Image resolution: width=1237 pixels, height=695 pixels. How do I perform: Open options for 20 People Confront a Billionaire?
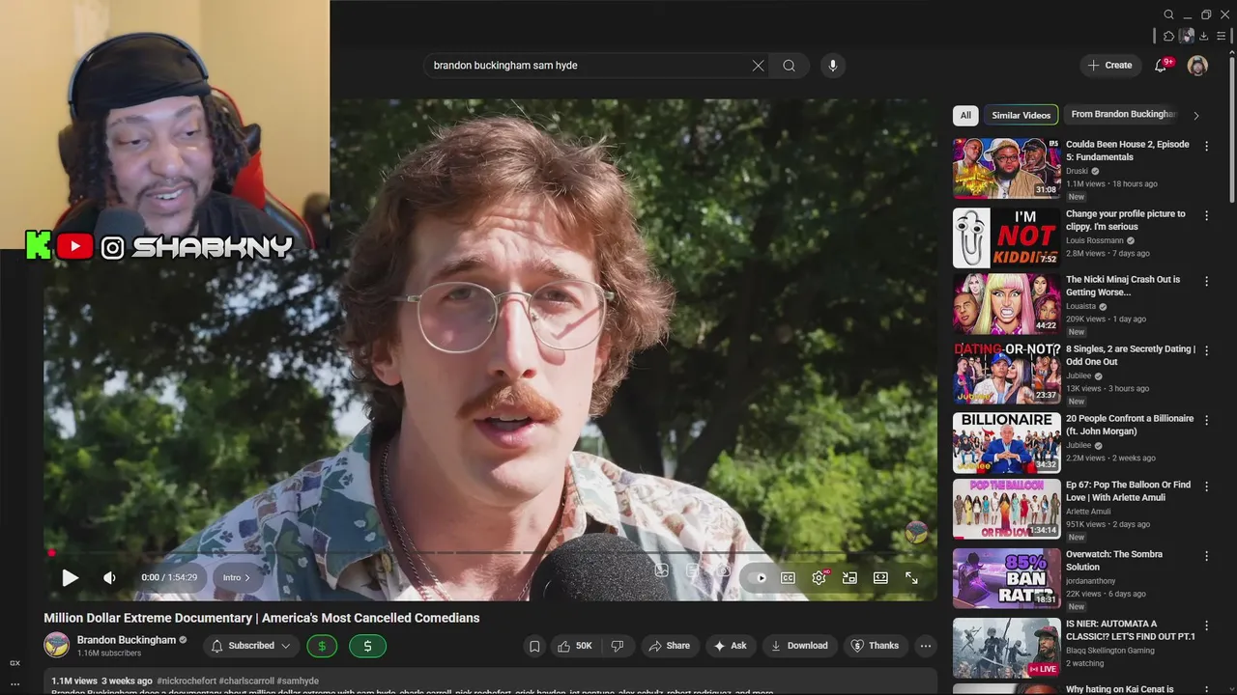click(x=1206, y=420)
